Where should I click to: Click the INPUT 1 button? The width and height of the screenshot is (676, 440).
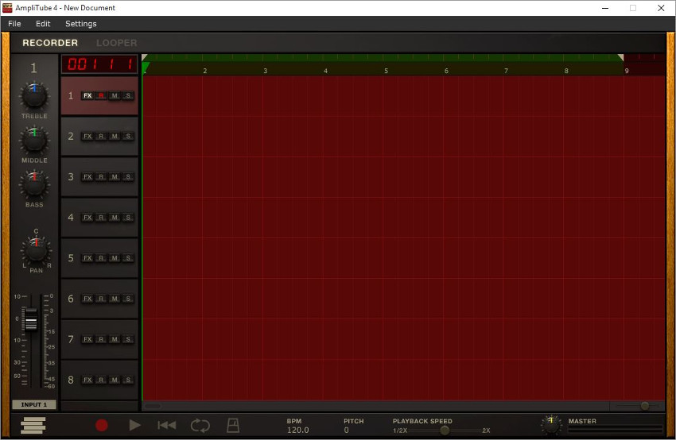pos(34,404)
